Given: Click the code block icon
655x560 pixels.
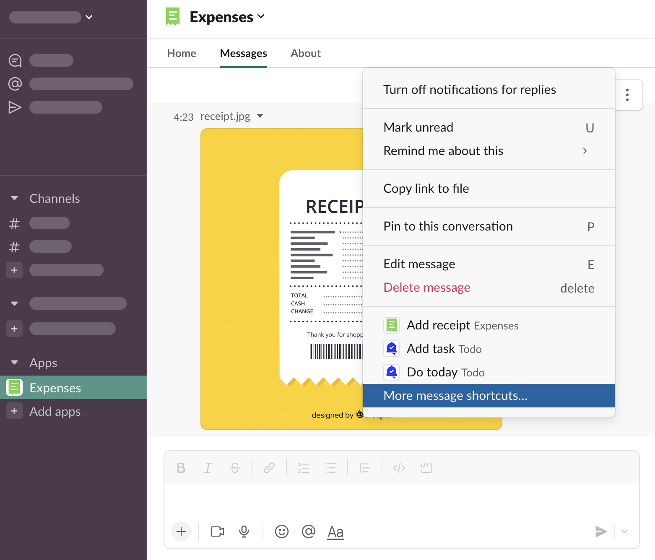Looking at the screenshot, I should 426,468.
